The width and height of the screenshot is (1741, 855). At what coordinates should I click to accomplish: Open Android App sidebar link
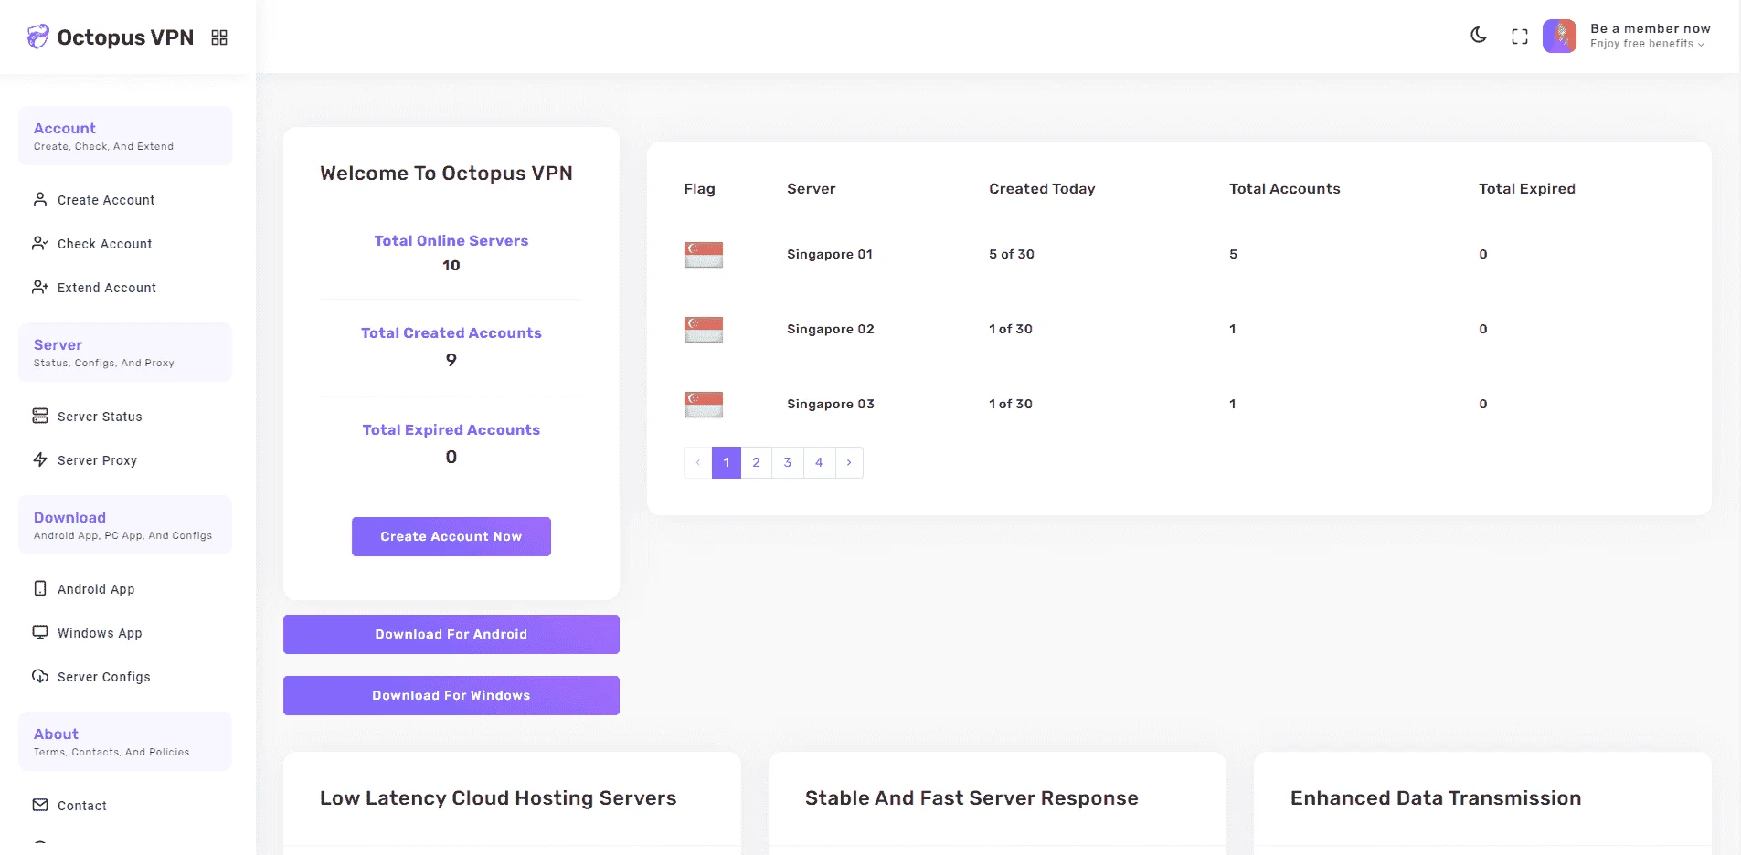click(96, 589)
